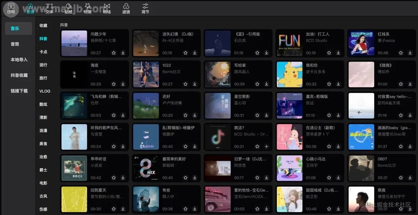This screenshot has width=418, height=215.
Task: Select the 音乐 music sidebar tab
Action: pos(18,28)
